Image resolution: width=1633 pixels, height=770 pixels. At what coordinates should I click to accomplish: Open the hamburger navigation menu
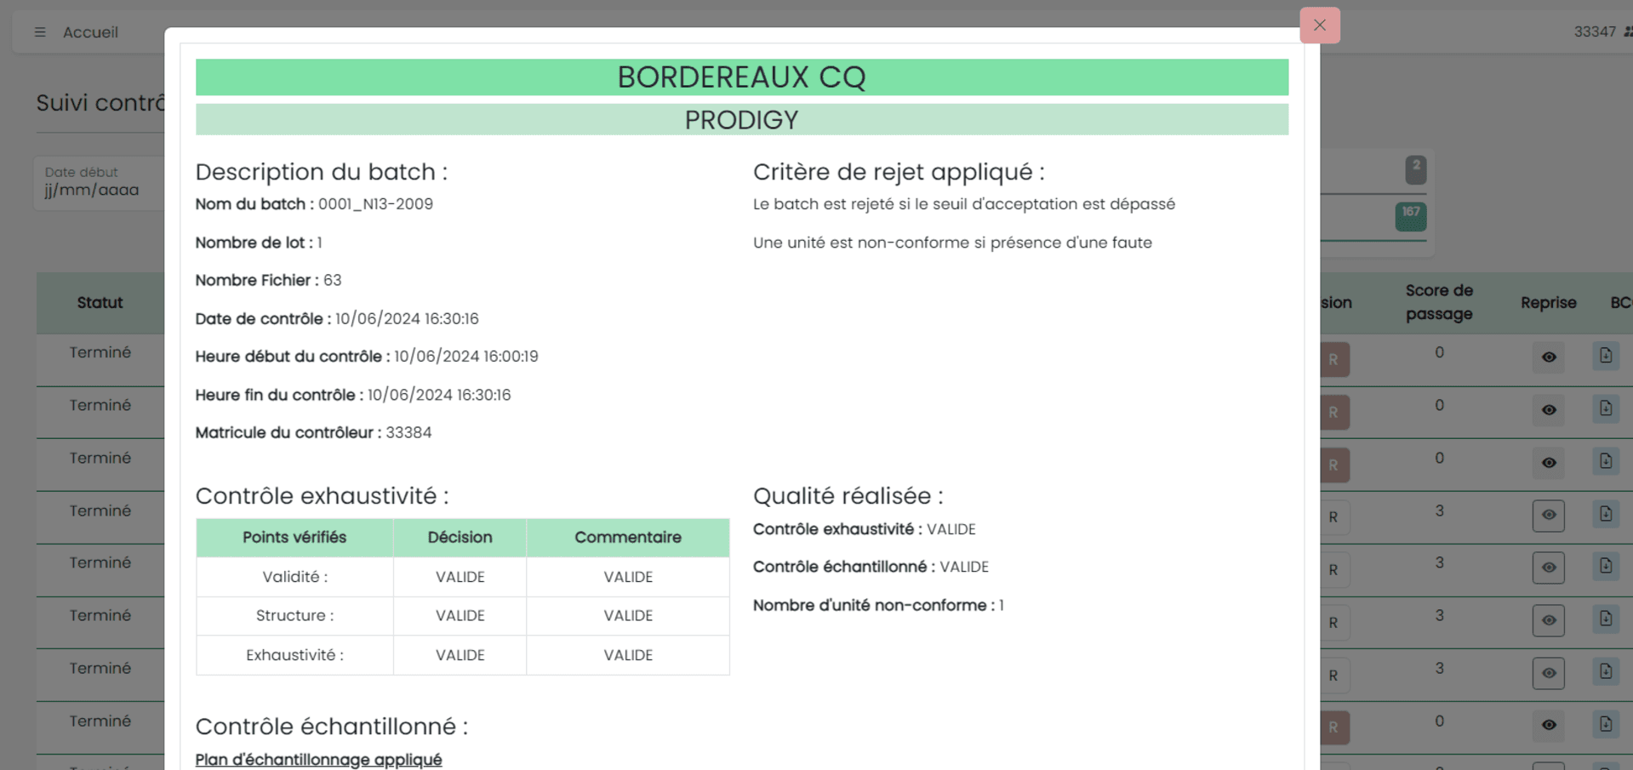(39, 31)
